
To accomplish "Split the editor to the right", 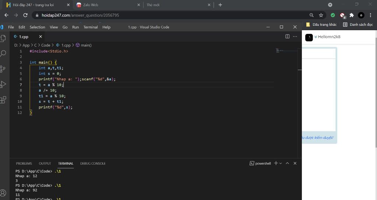I will point(287,36).
